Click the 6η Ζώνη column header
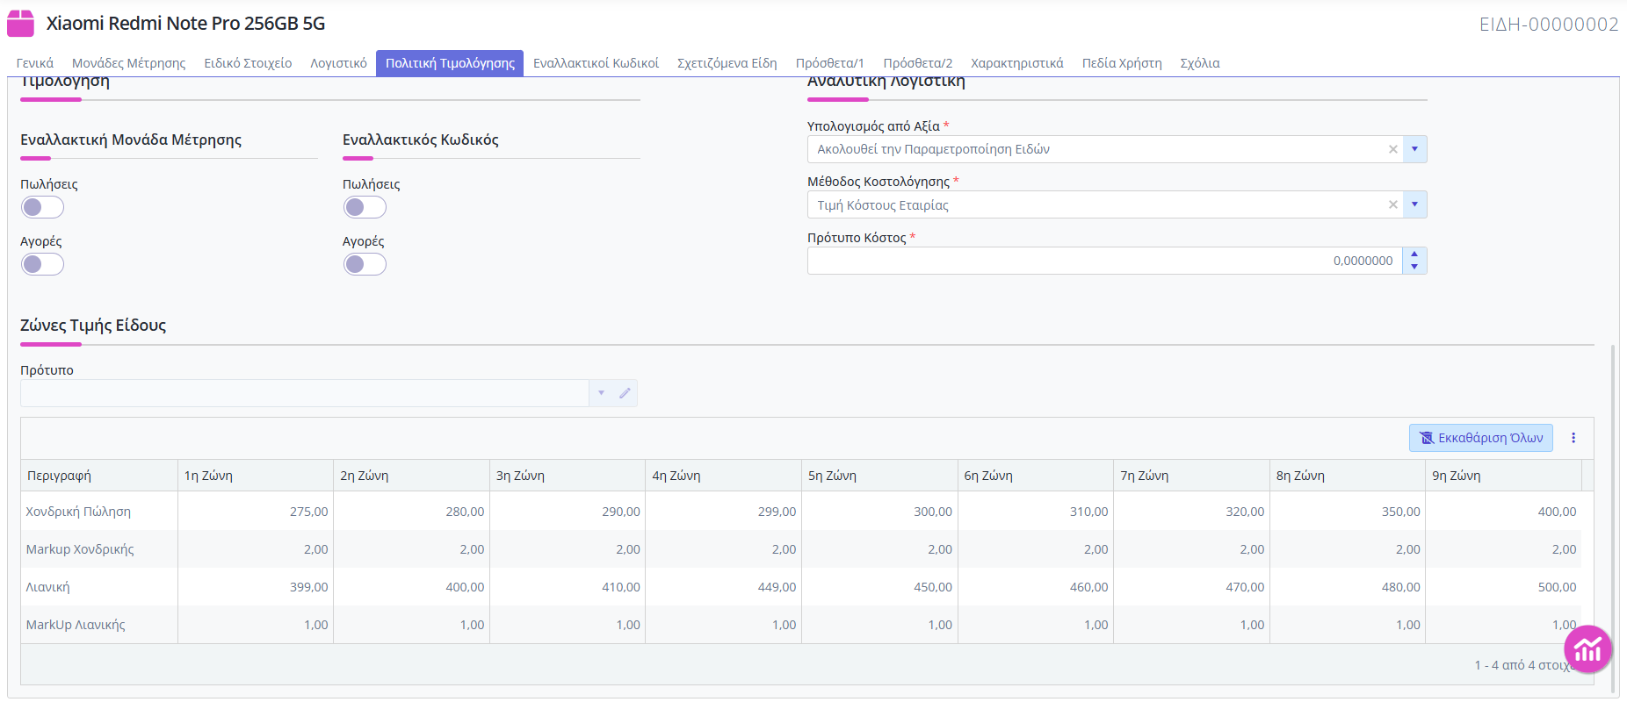Image resolution: width=1627 pixels, height=702 pixels. [x=1036, y=476]
